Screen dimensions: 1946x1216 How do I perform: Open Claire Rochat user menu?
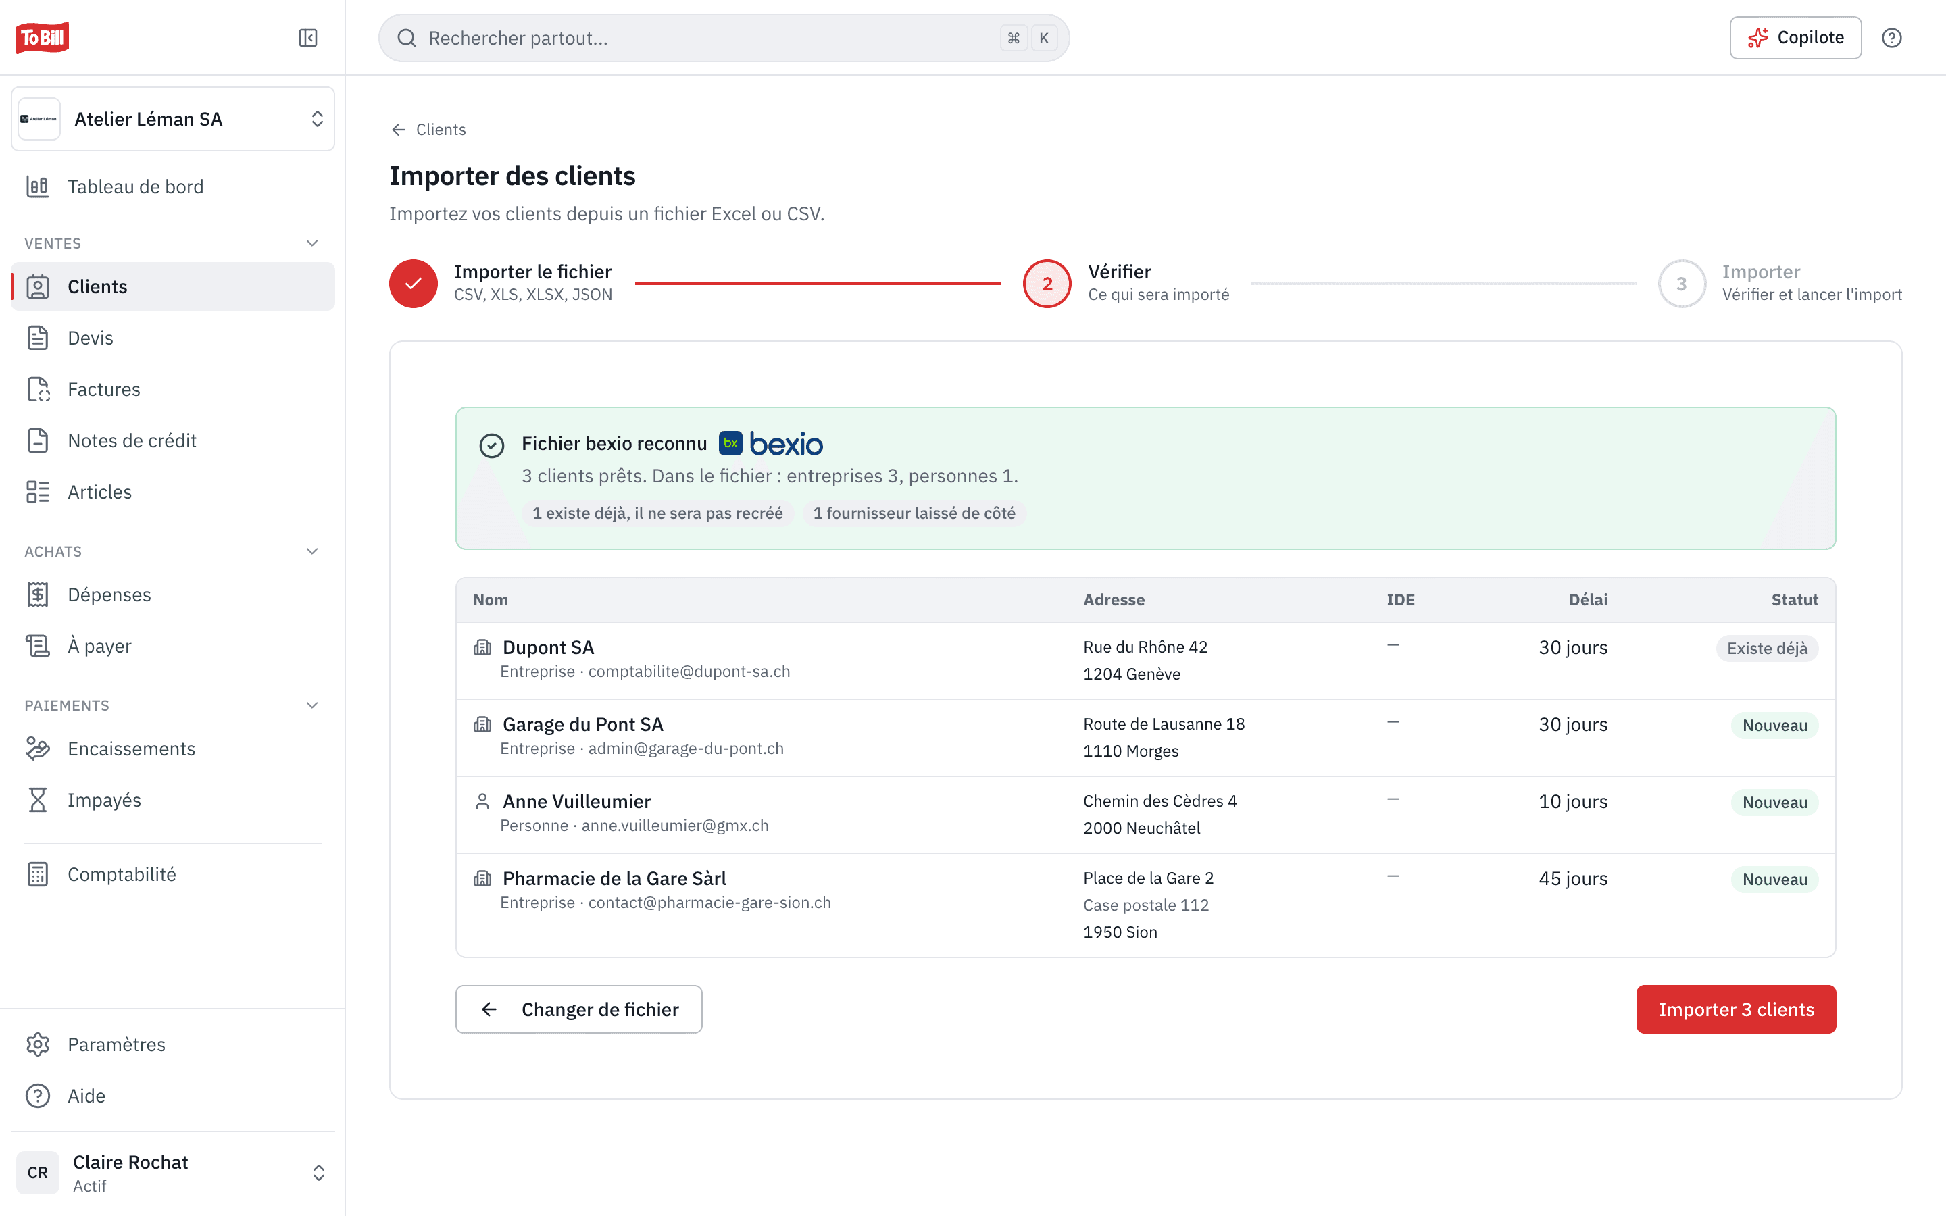pos(173,1173)
